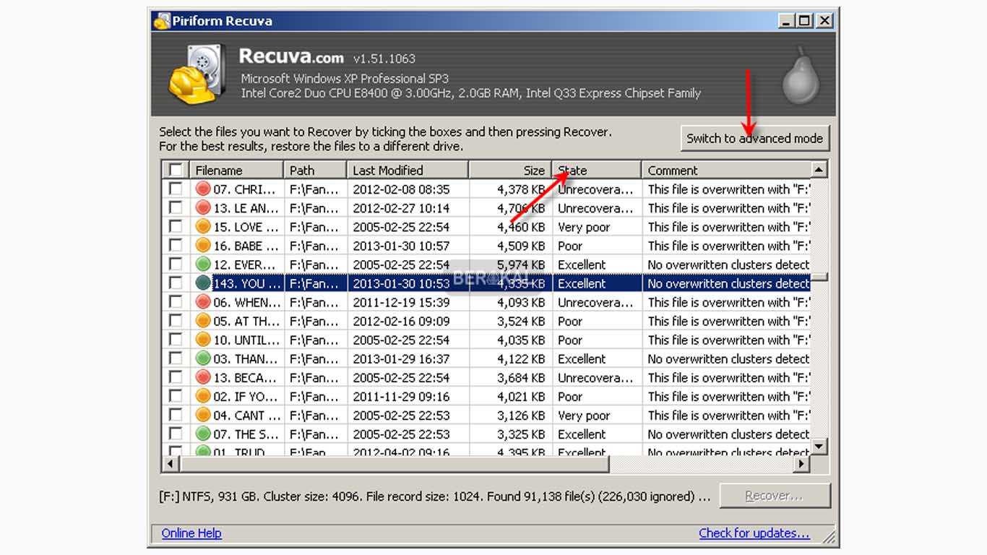The width and height of the screenshot is (987, 555).
Task: Sort files by Last Modified column
Action: pyautogui.click(x=408, y=171)
